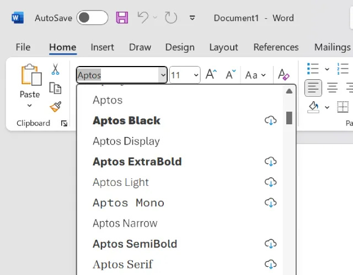Open the Change Case Aa menu
This screenshot has height=275, width=353.
coord(255,75)
